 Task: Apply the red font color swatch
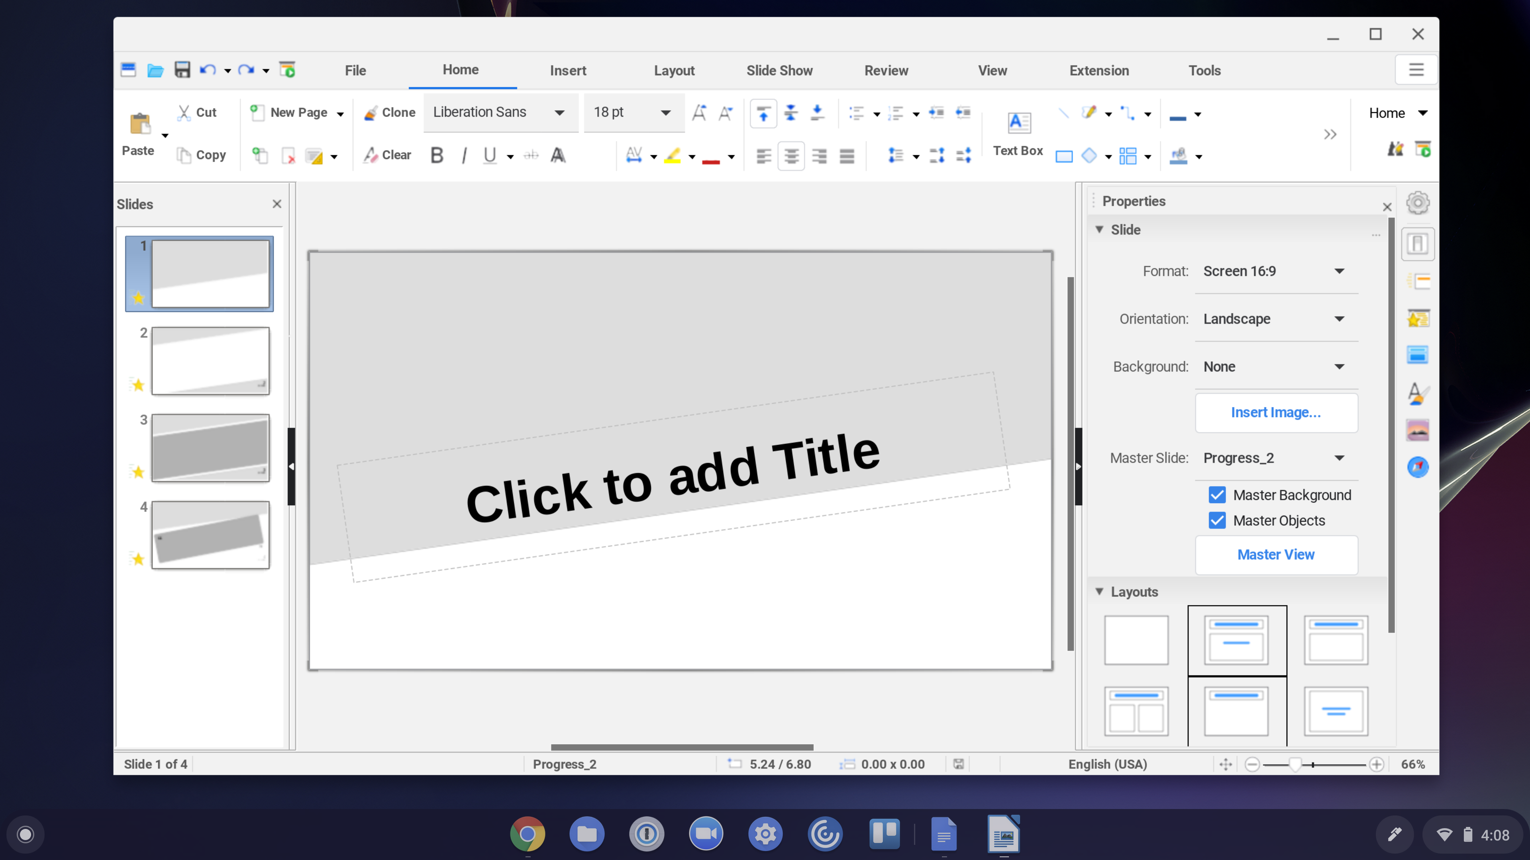(x=710, y=156)
